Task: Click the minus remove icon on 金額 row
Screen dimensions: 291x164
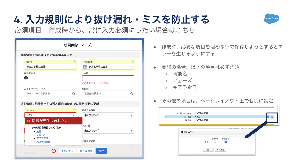Action: coord(268,117)
